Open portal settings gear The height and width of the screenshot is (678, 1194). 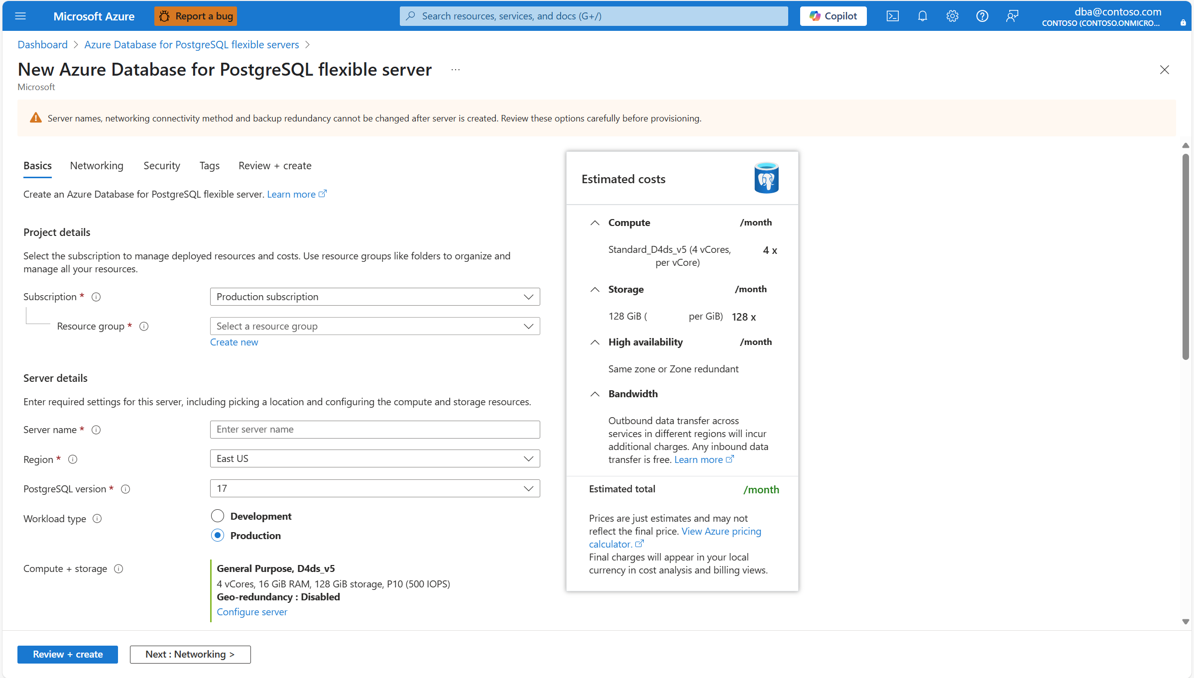pyautogui.click(x=952, y=15)
